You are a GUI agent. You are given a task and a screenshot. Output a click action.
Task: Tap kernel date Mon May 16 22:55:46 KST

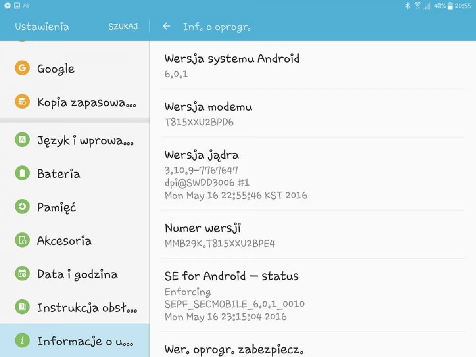pos(236,195)
